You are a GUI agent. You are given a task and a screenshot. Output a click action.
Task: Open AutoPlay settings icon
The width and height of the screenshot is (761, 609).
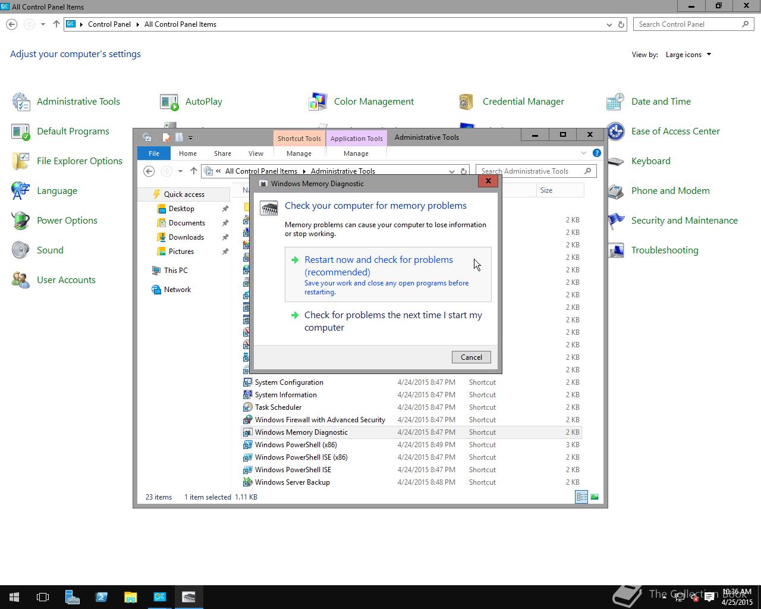tap(191, 102)
